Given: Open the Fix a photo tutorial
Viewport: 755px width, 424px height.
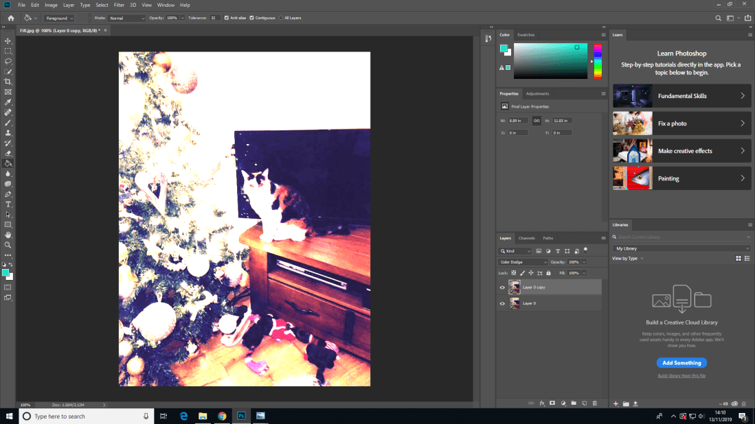Looking at the screenshot, I should point(681,123).
